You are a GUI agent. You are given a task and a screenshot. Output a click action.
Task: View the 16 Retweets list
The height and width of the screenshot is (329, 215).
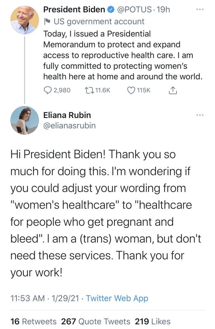coord(33,321)
